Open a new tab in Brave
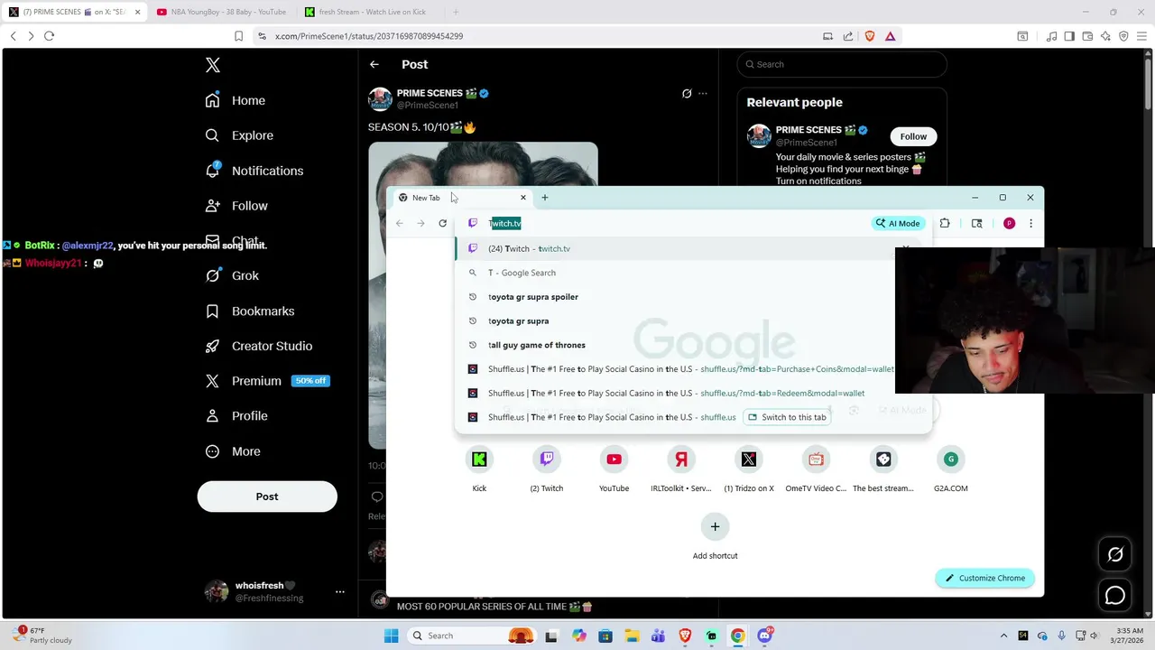This screenshot has height=650, width=1155. pos(456,12)
